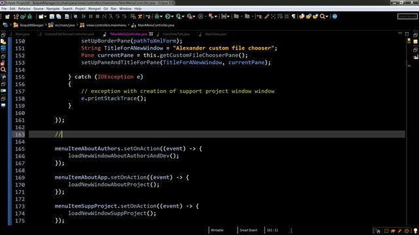Close the MainMenuController.java editor tab
The image size is (419, 235).
click(x=151, y=34)
